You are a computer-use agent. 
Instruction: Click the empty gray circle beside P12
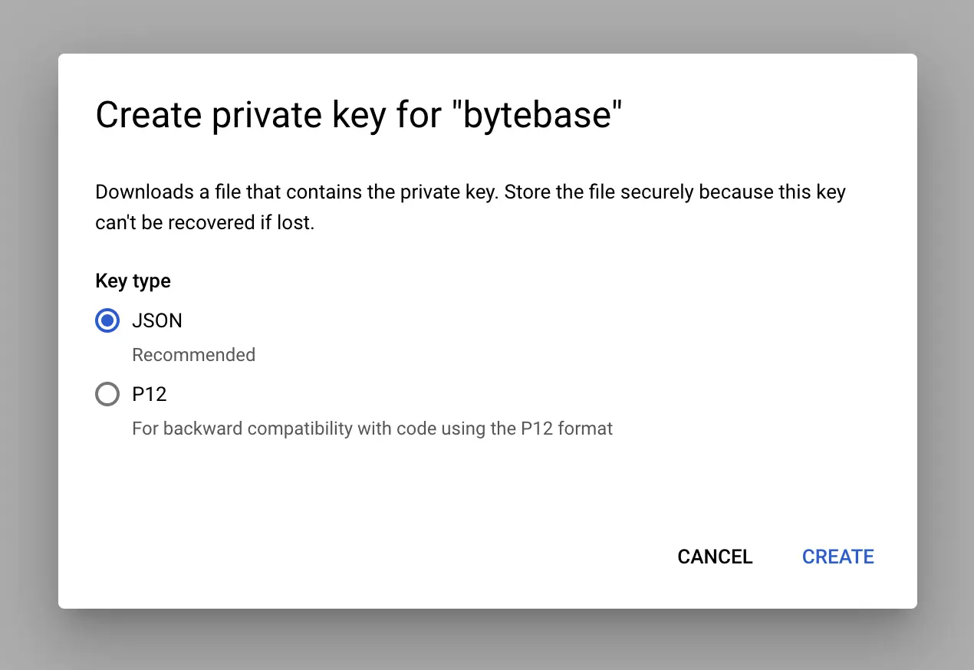pos(107,394)
